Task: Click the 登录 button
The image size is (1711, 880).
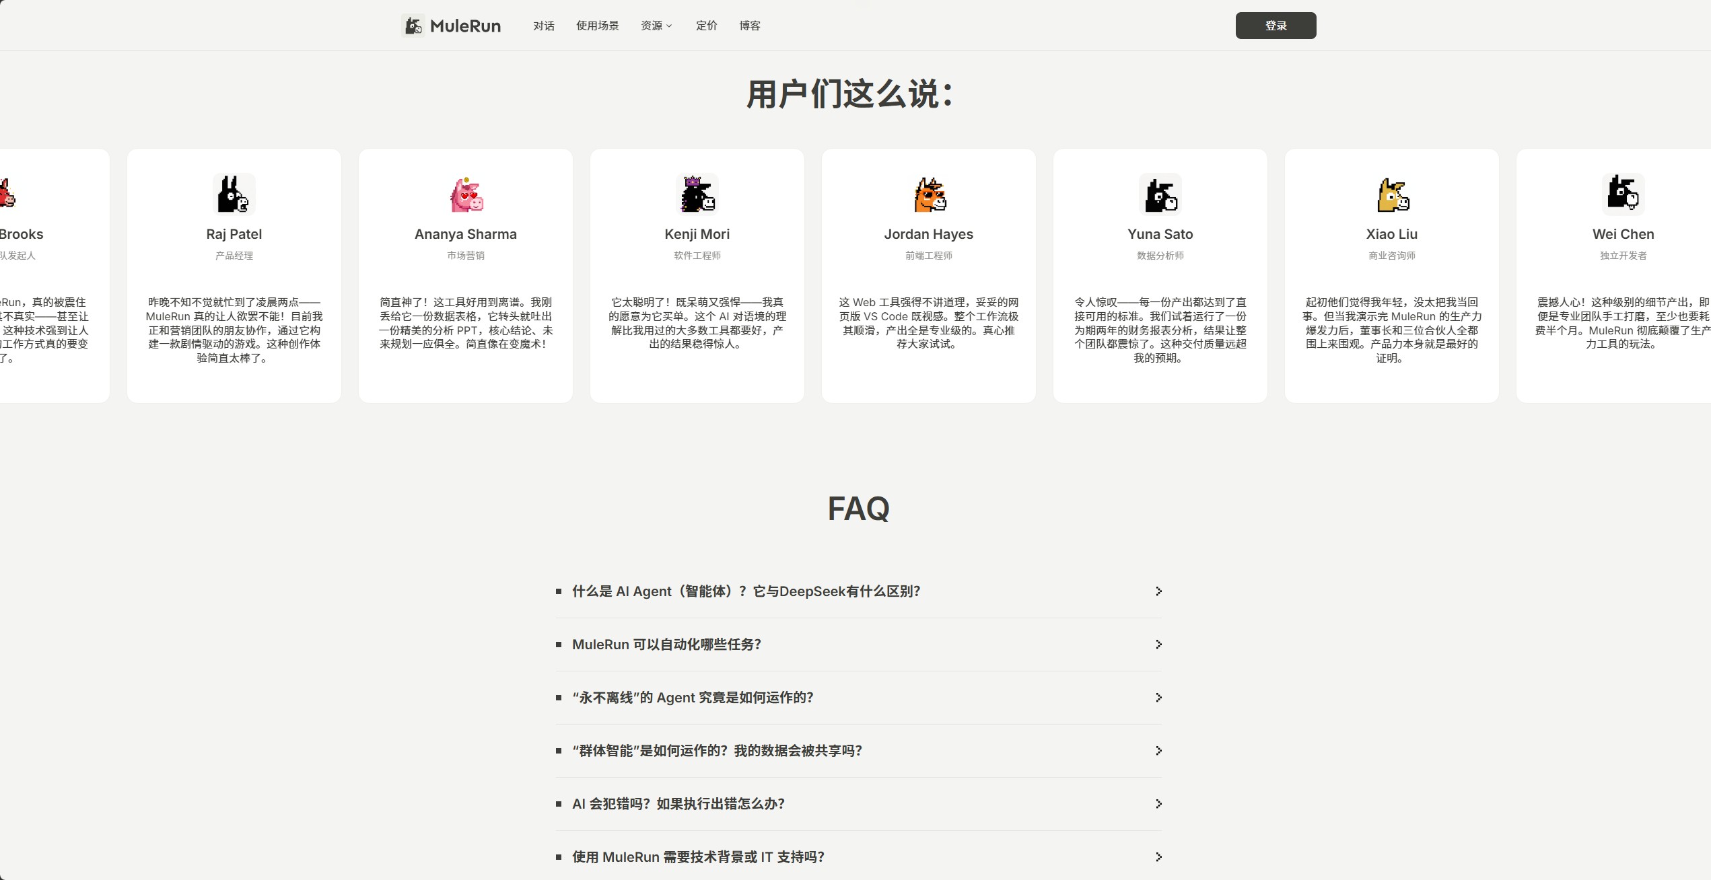Action: pos(1276,26)
